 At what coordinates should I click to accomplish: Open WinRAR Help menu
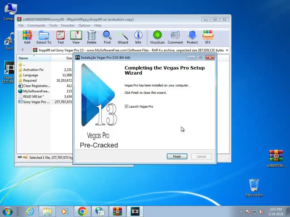click(x=98, y=25)
